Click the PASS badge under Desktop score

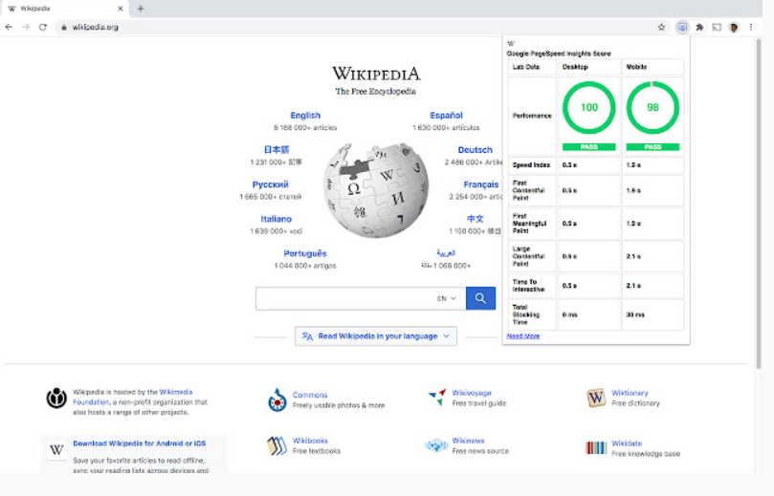[589, 147]
